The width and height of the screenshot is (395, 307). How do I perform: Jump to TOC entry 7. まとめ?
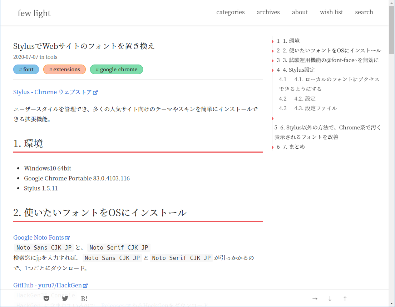point(291,147)
